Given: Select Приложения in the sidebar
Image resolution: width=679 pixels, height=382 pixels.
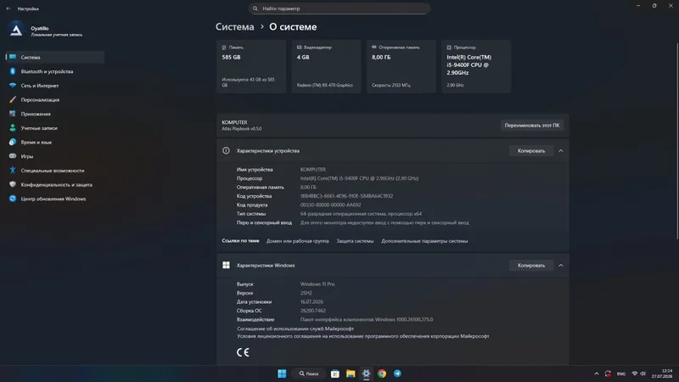Looking at the screenshot, I should (x=55, y=114).
